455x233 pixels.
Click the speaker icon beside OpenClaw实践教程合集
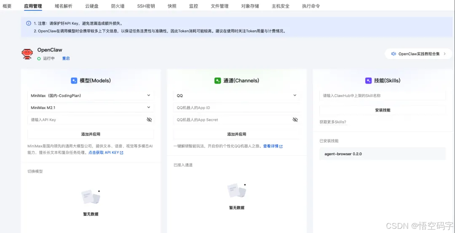point(393,54)
